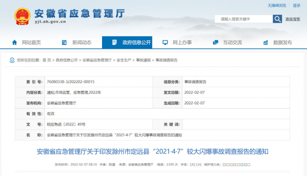Open the 网上办事 navigation tab
Image resolution: width=307 pixels, height=176 pixels.
182,43
